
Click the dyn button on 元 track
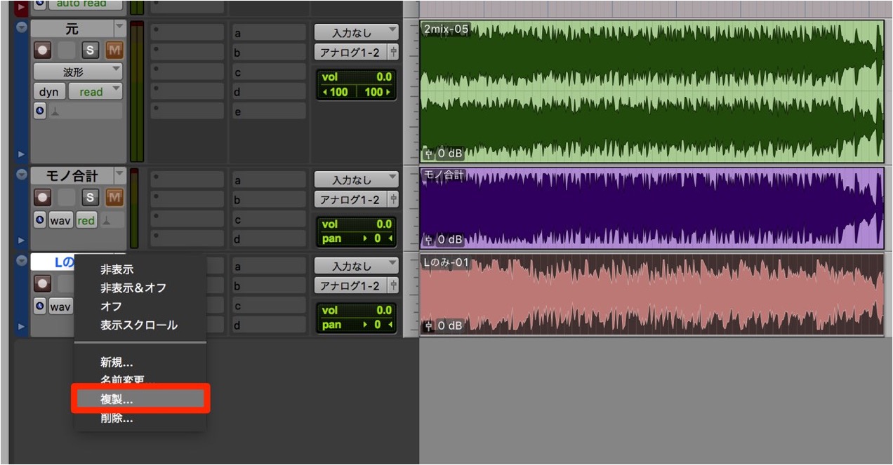(x=49, y=92)
